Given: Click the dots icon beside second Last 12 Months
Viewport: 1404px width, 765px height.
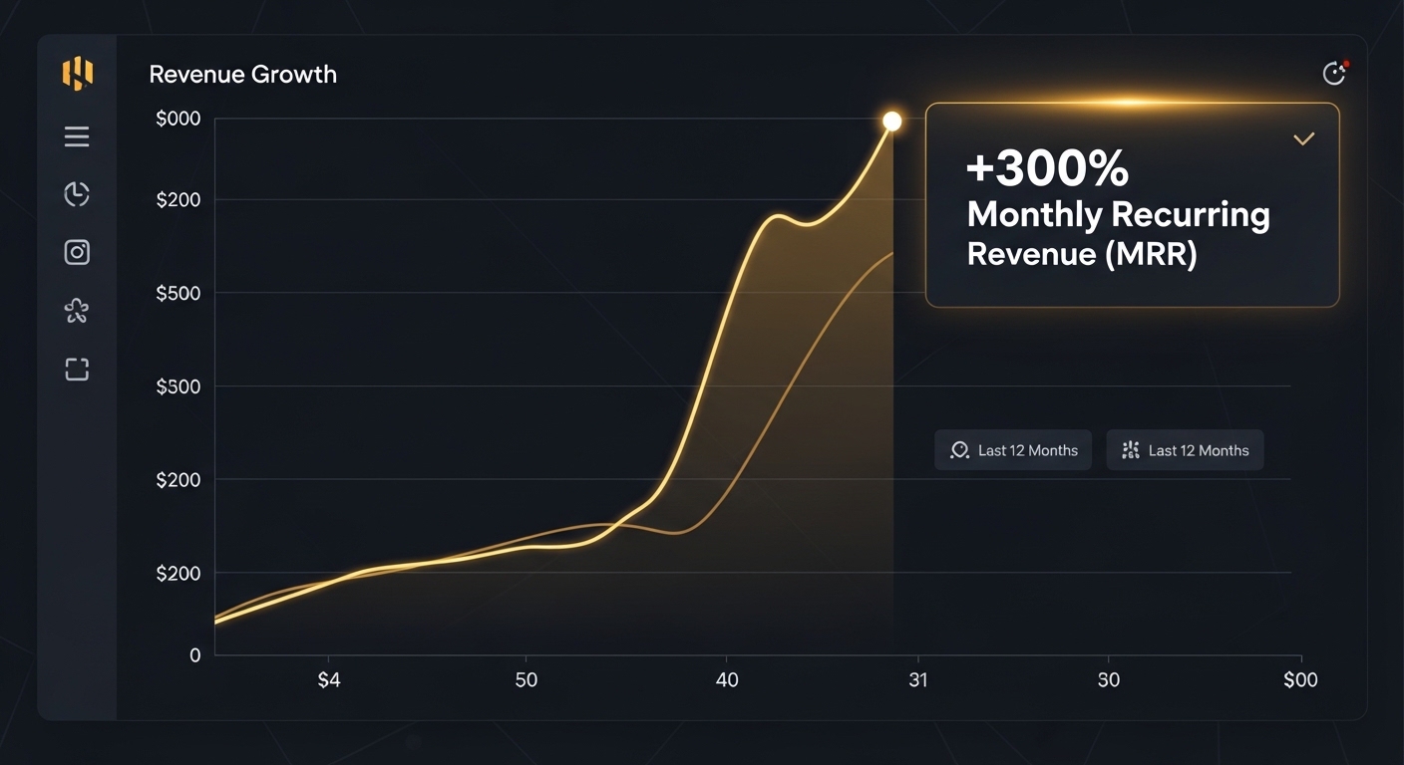Looking at the screenshot, I should click(x=1130, y=450).
